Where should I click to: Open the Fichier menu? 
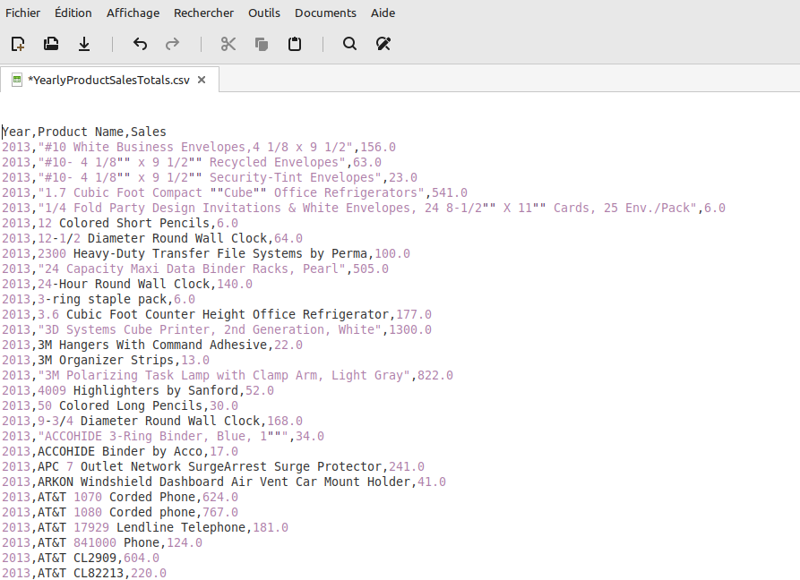pos(22,13)
